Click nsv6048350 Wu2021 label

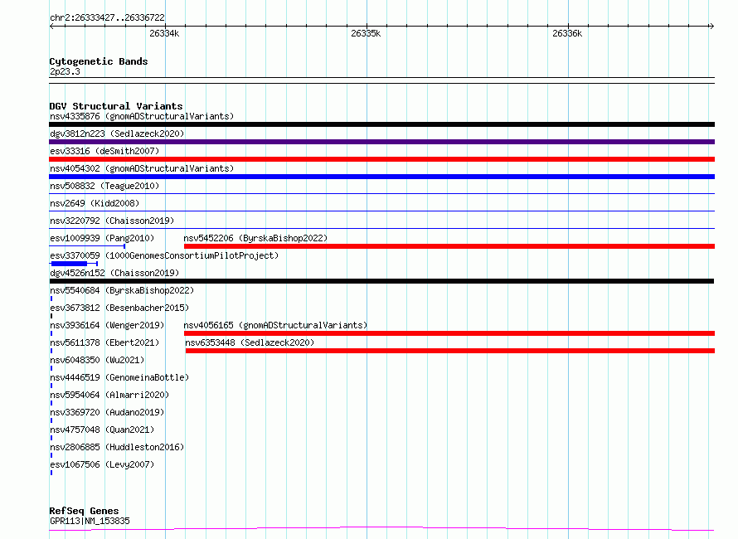tap(97, 360)
